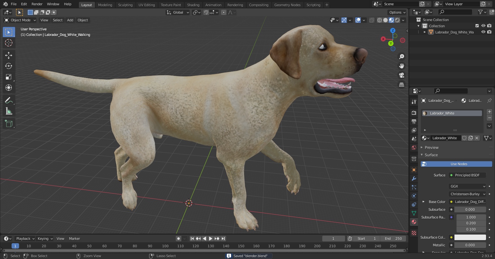495x259 pixels.
Task: Click the Use Nodes button
Action: coord(456,164)
